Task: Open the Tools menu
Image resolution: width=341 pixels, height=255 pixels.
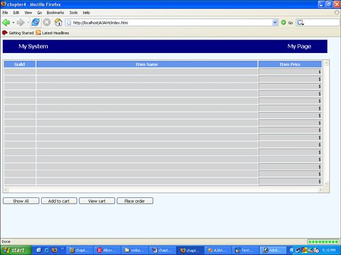Action: click(74, 13)
